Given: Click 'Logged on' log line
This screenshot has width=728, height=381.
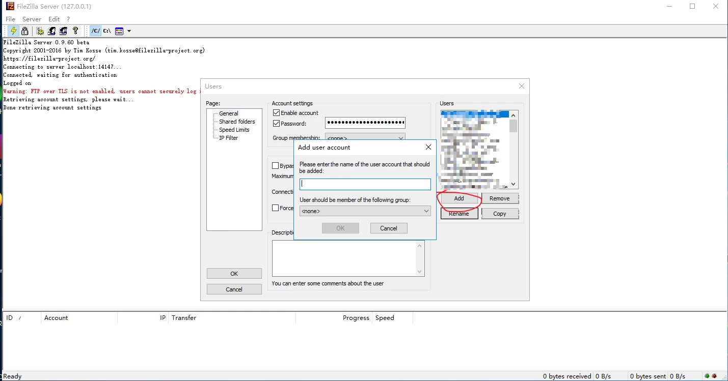Looking at the screenshot, I should (x=17, y=83).
